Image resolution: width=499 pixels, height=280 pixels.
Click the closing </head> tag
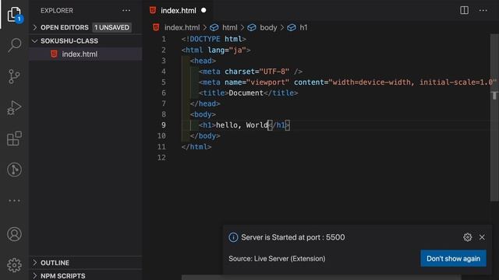point(205,103)
